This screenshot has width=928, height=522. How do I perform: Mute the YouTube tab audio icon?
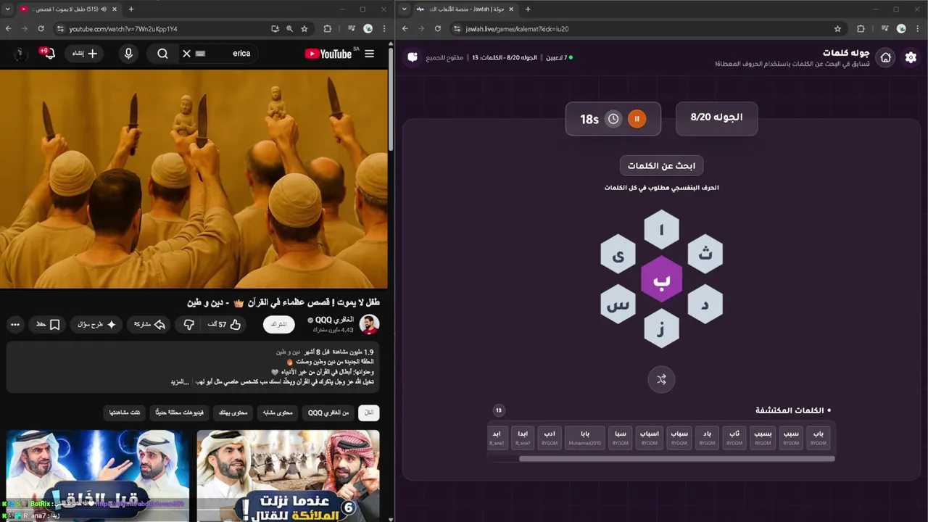104,9
